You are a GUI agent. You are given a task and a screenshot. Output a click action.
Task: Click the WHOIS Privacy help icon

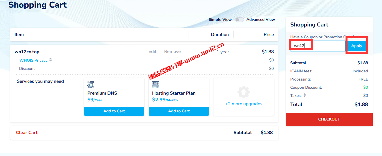[x=51, y=60]
